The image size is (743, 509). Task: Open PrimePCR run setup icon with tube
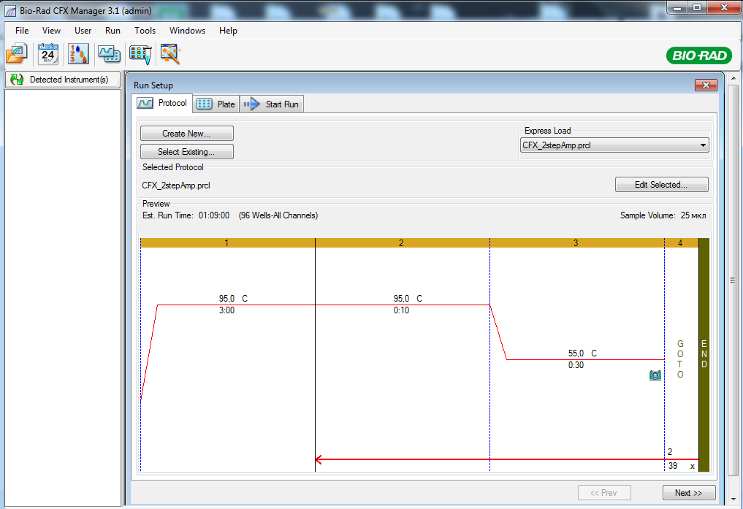coord(140,53)
